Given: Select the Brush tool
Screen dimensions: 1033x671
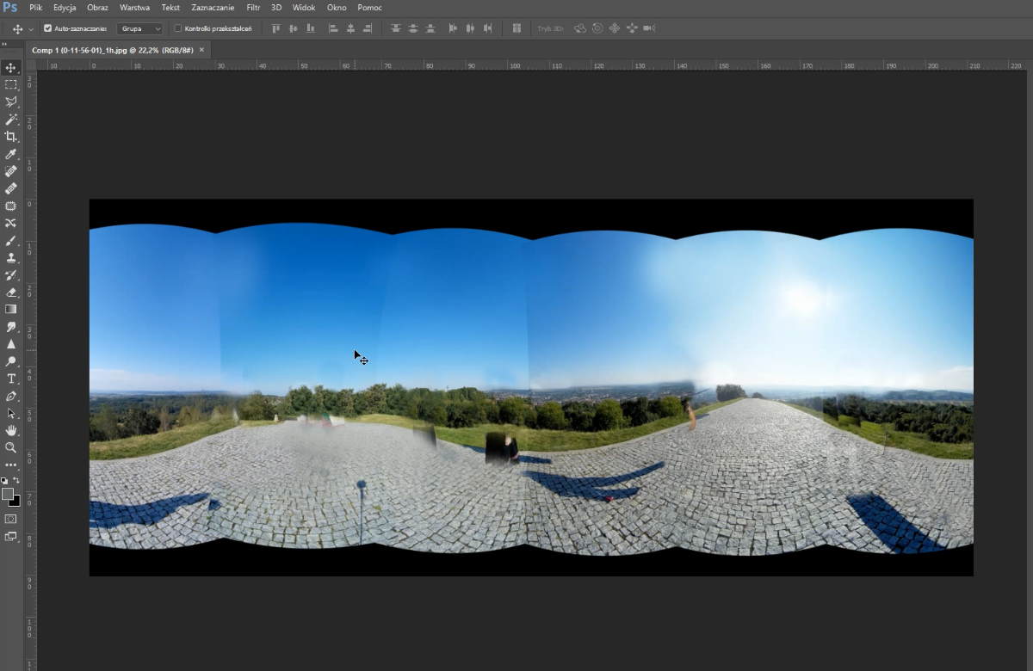Looking at the screenshot, I should point(11,241).
